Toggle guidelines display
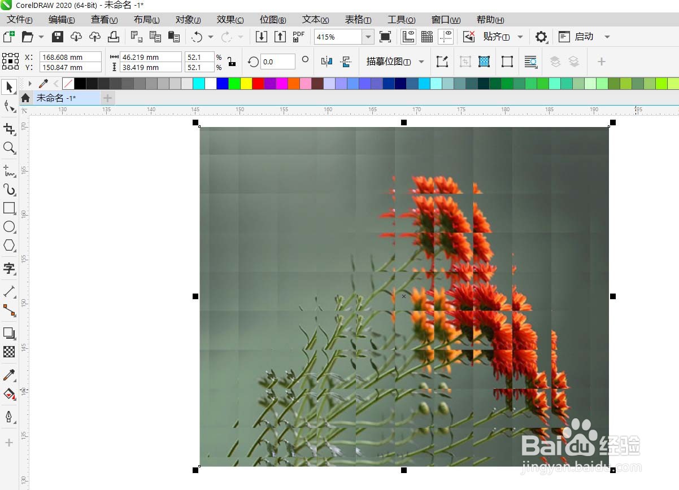 (446, 37)
